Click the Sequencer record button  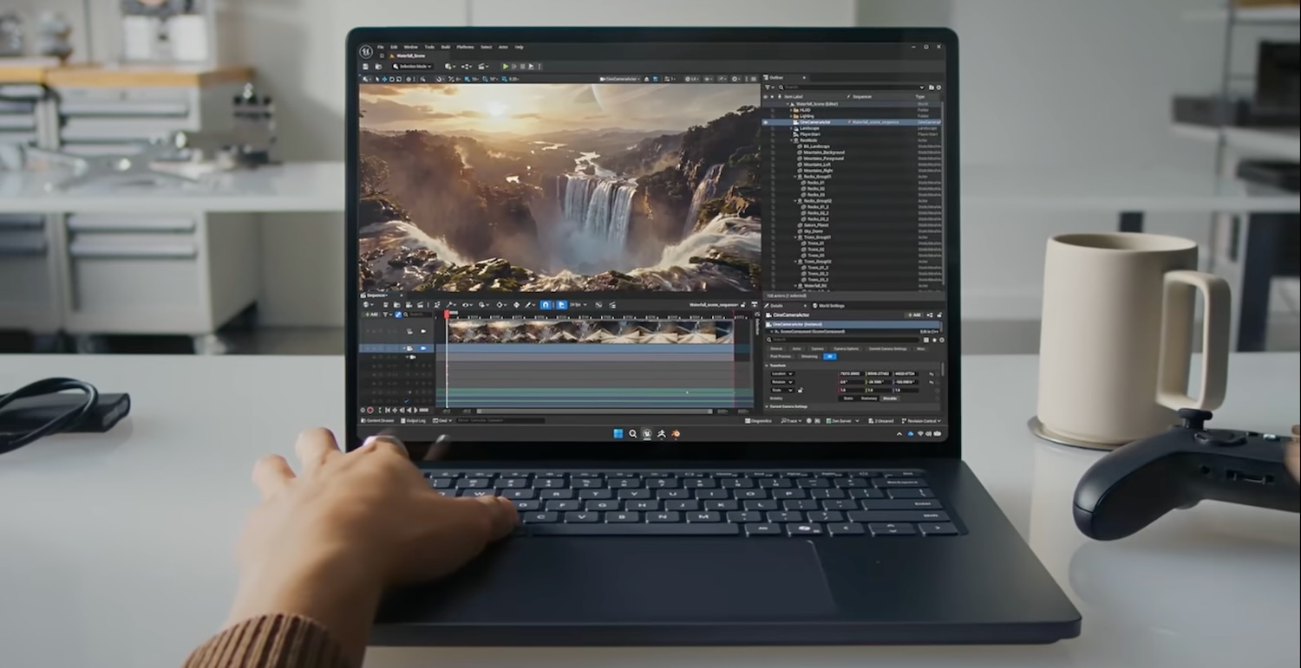click(370, 410)
